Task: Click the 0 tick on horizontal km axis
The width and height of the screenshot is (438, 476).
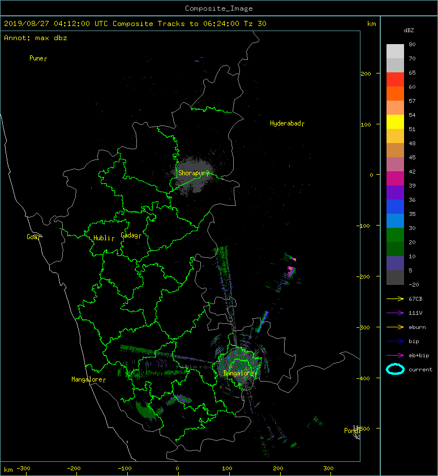Action: tap(178, 469)
